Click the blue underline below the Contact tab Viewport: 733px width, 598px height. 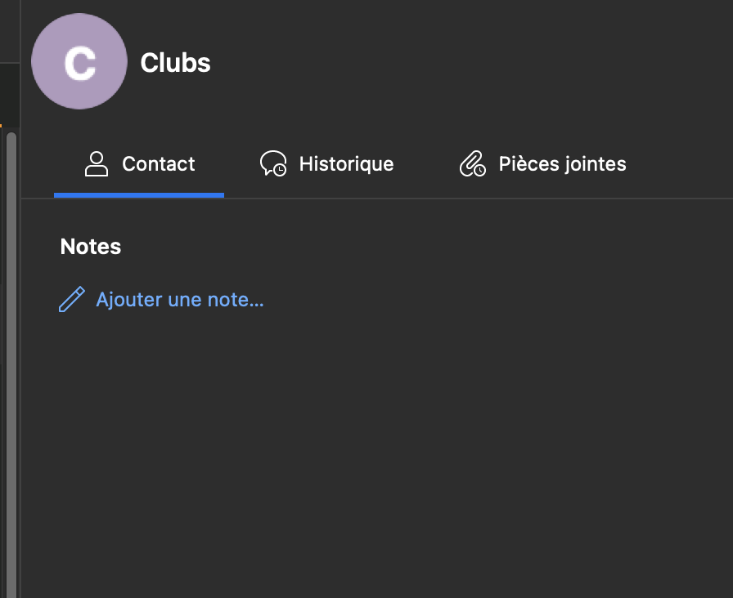139,194
